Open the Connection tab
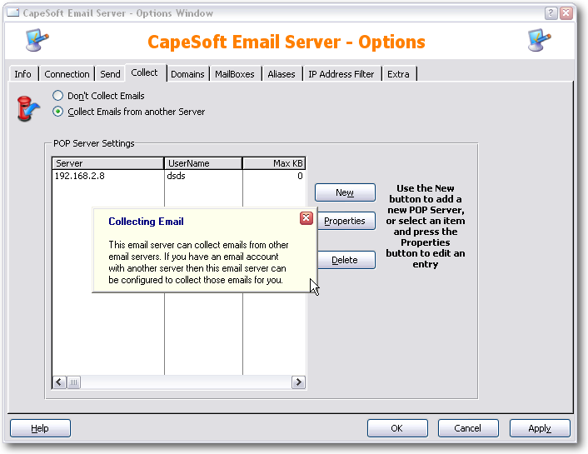Screen dimensions: 588x454 pyautogui.click(x=67, y=74)
